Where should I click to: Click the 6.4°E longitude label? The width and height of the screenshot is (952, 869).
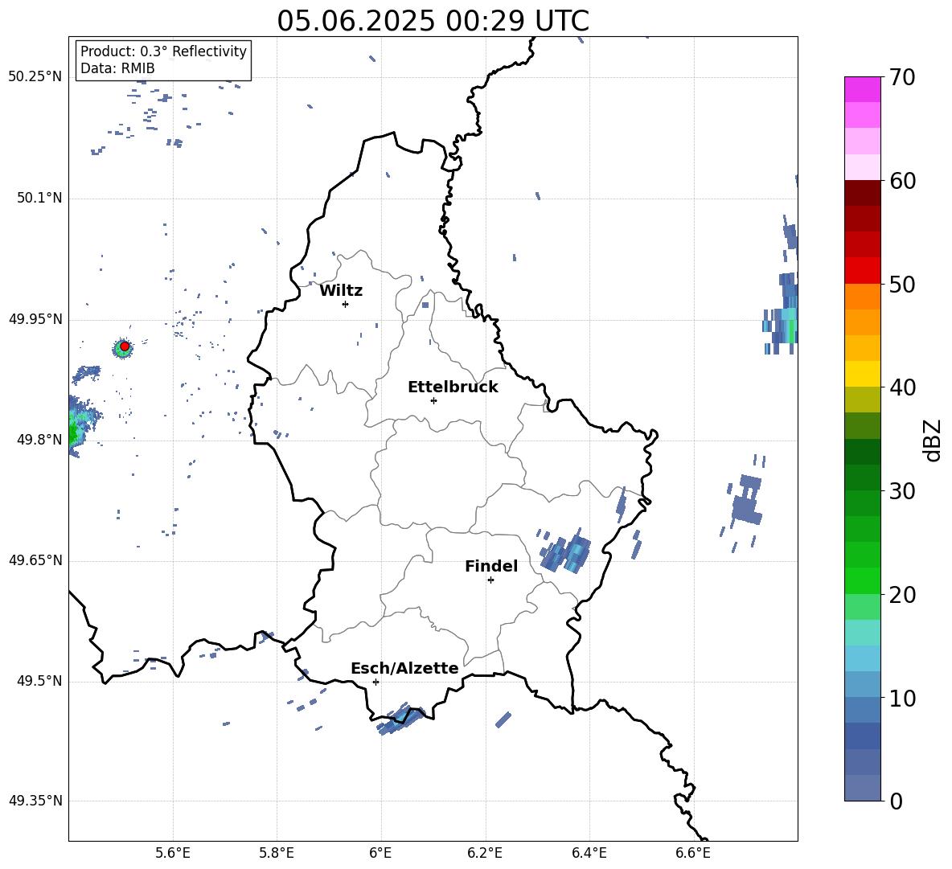(589, 853)
